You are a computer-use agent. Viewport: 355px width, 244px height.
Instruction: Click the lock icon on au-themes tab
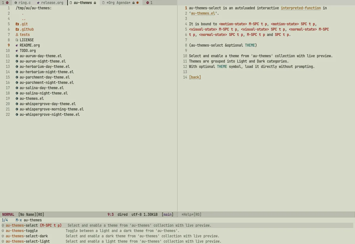click(x=95, y=3)
